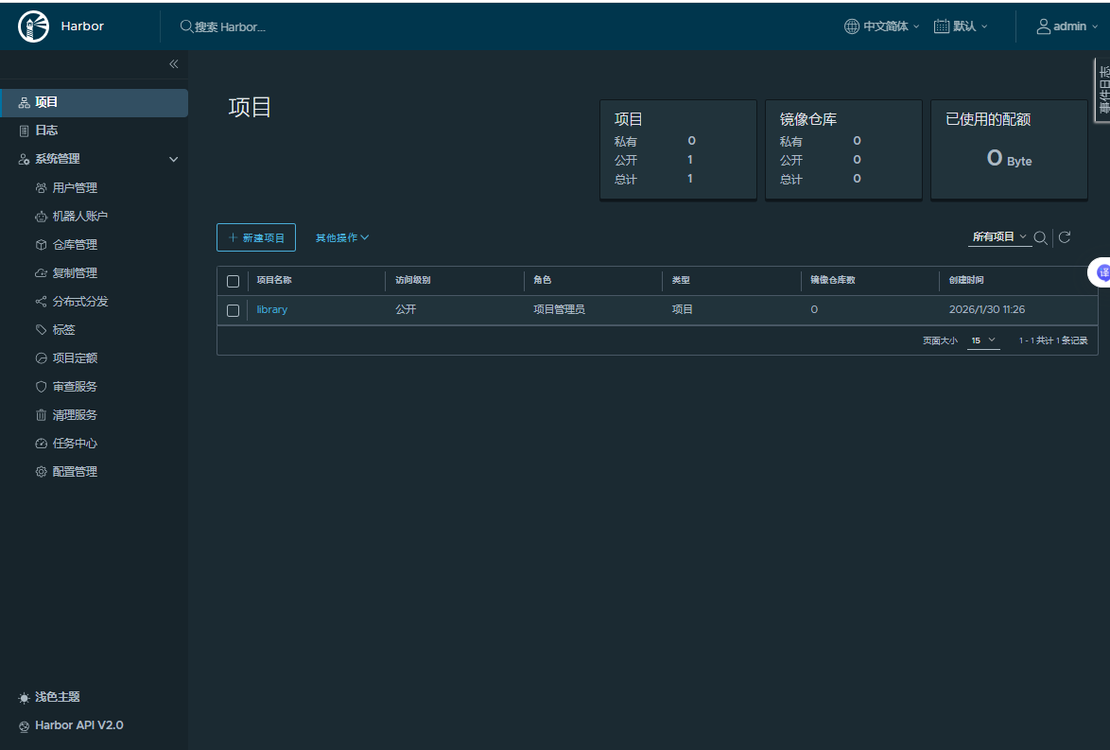
Task: Open the page size 15 dropdown
Action: point(983,340)
